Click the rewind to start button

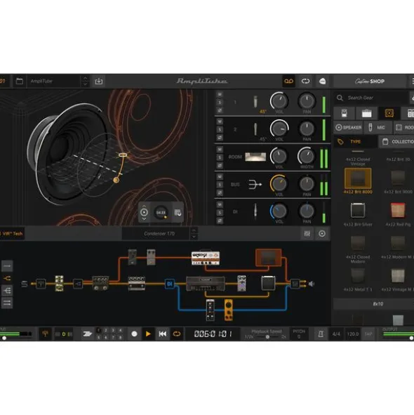(x=162, y=334)
